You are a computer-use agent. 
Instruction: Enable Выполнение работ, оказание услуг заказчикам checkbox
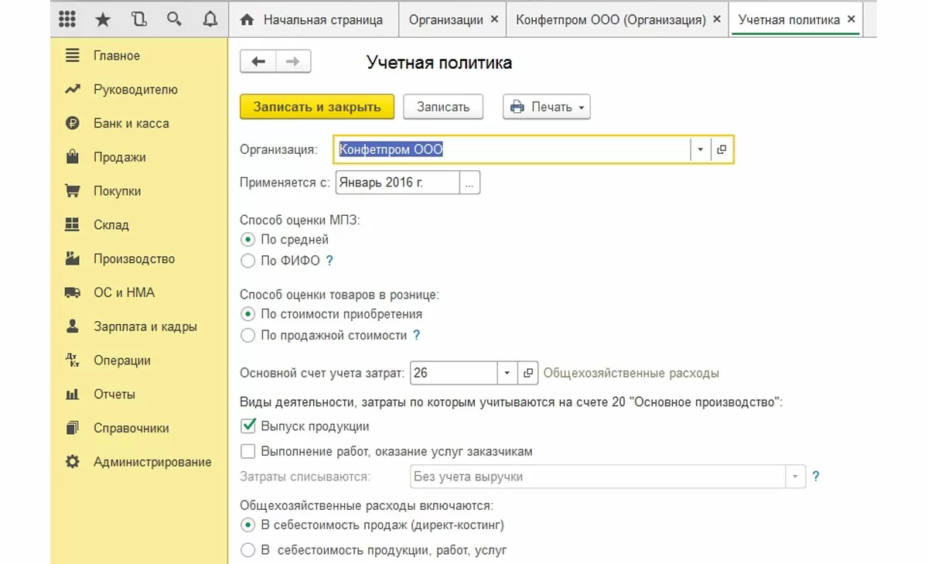tap(248, 451)
